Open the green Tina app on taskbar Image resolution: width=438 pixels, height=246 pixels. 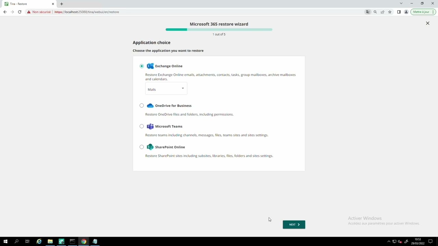coord(61,242)
